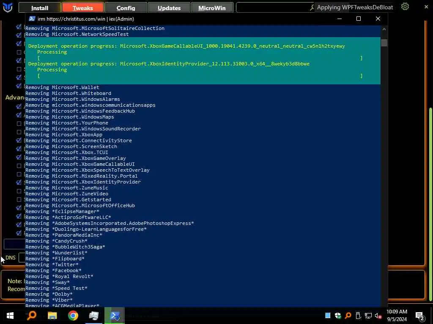
Task: Click the XboxIdentityProvider deployment progress line
Action: [x=169, y=64]
